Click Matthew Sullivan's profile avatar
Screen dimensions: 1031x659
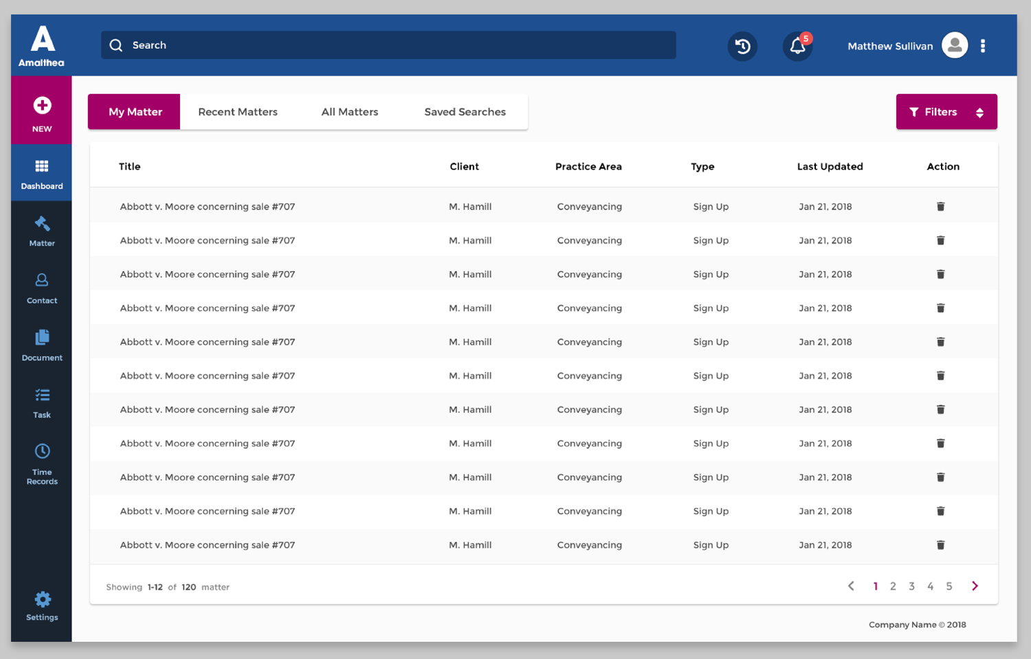tap(954, 45)
